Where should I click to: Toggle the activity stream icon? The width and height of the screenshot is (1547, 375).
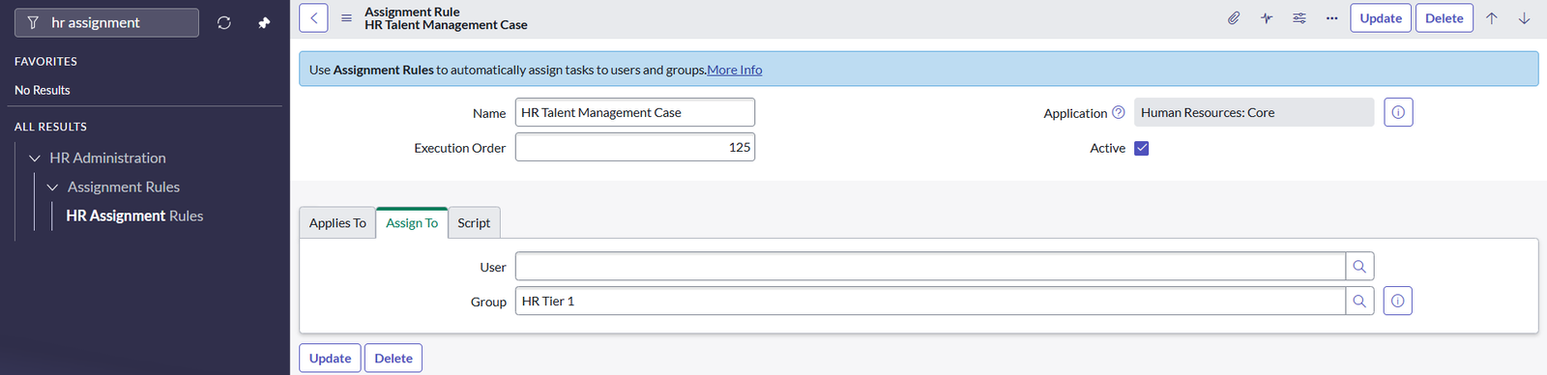[1267, 18]
